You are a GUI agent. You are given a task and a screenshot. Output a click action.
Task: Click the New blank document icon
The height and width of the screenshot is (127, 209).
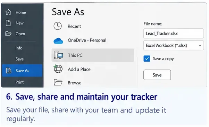8,23
